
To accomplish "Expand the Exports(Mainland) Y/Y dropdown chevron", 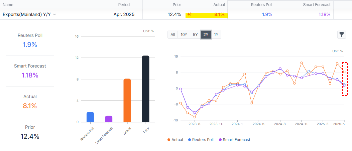I will (54, 15).
